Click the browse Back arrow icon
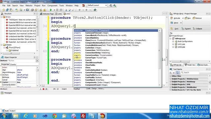This screenshot has height=119, width=211. coord(79,10)
